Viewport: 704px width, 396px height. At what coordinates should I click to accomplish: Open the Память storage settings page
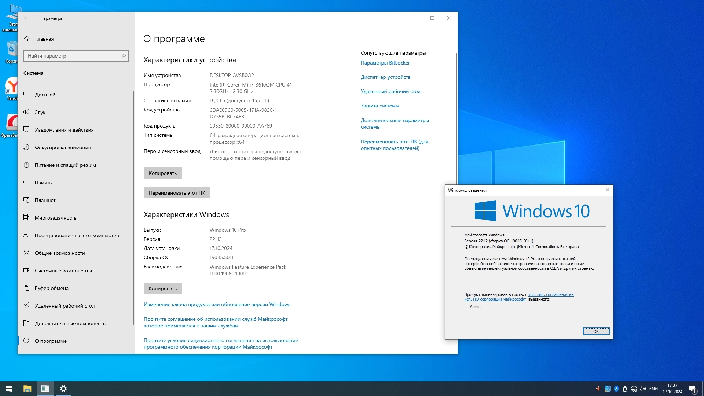coord(43,183)
